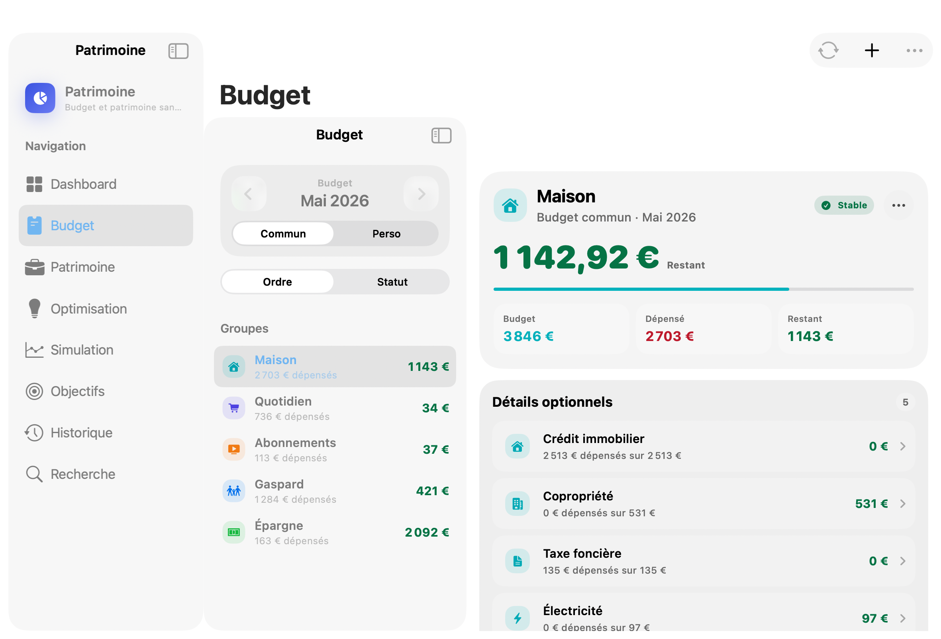This screenshot has height=639, width=941.
Task: Open the top toolbar more options menu
Action: click(x=914, y=51)
